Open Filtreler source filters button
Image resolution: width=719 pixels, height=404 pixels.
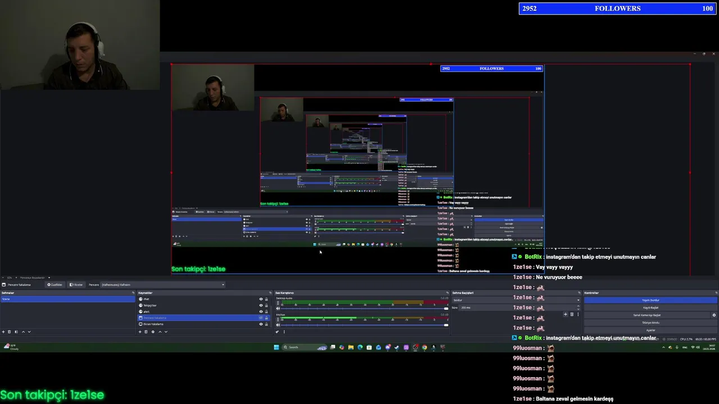(x=76, y=284)
